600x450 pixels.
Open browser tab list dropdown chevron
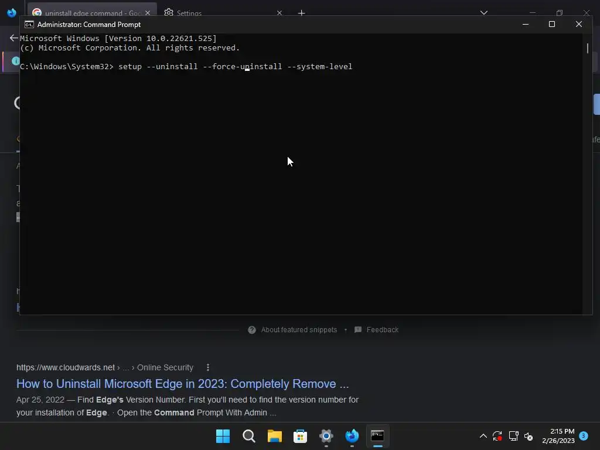pos(484,13)
